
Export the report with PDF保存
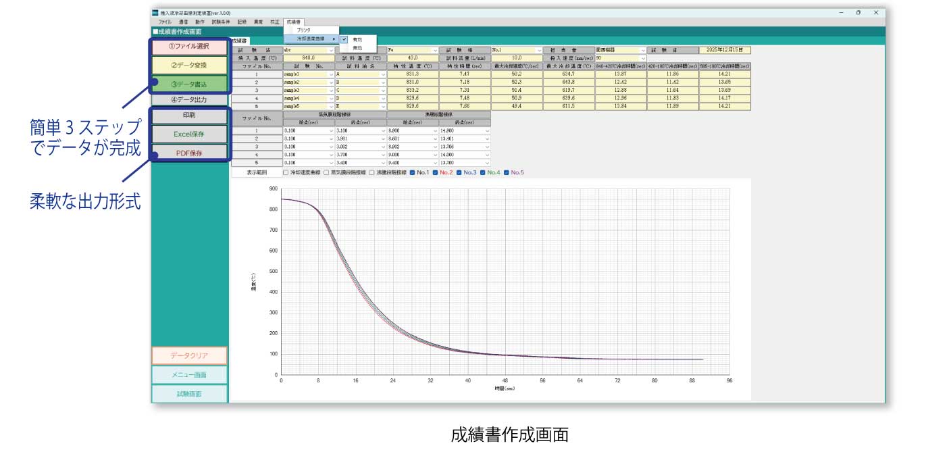pyautogui.click(x=189, y=153)
